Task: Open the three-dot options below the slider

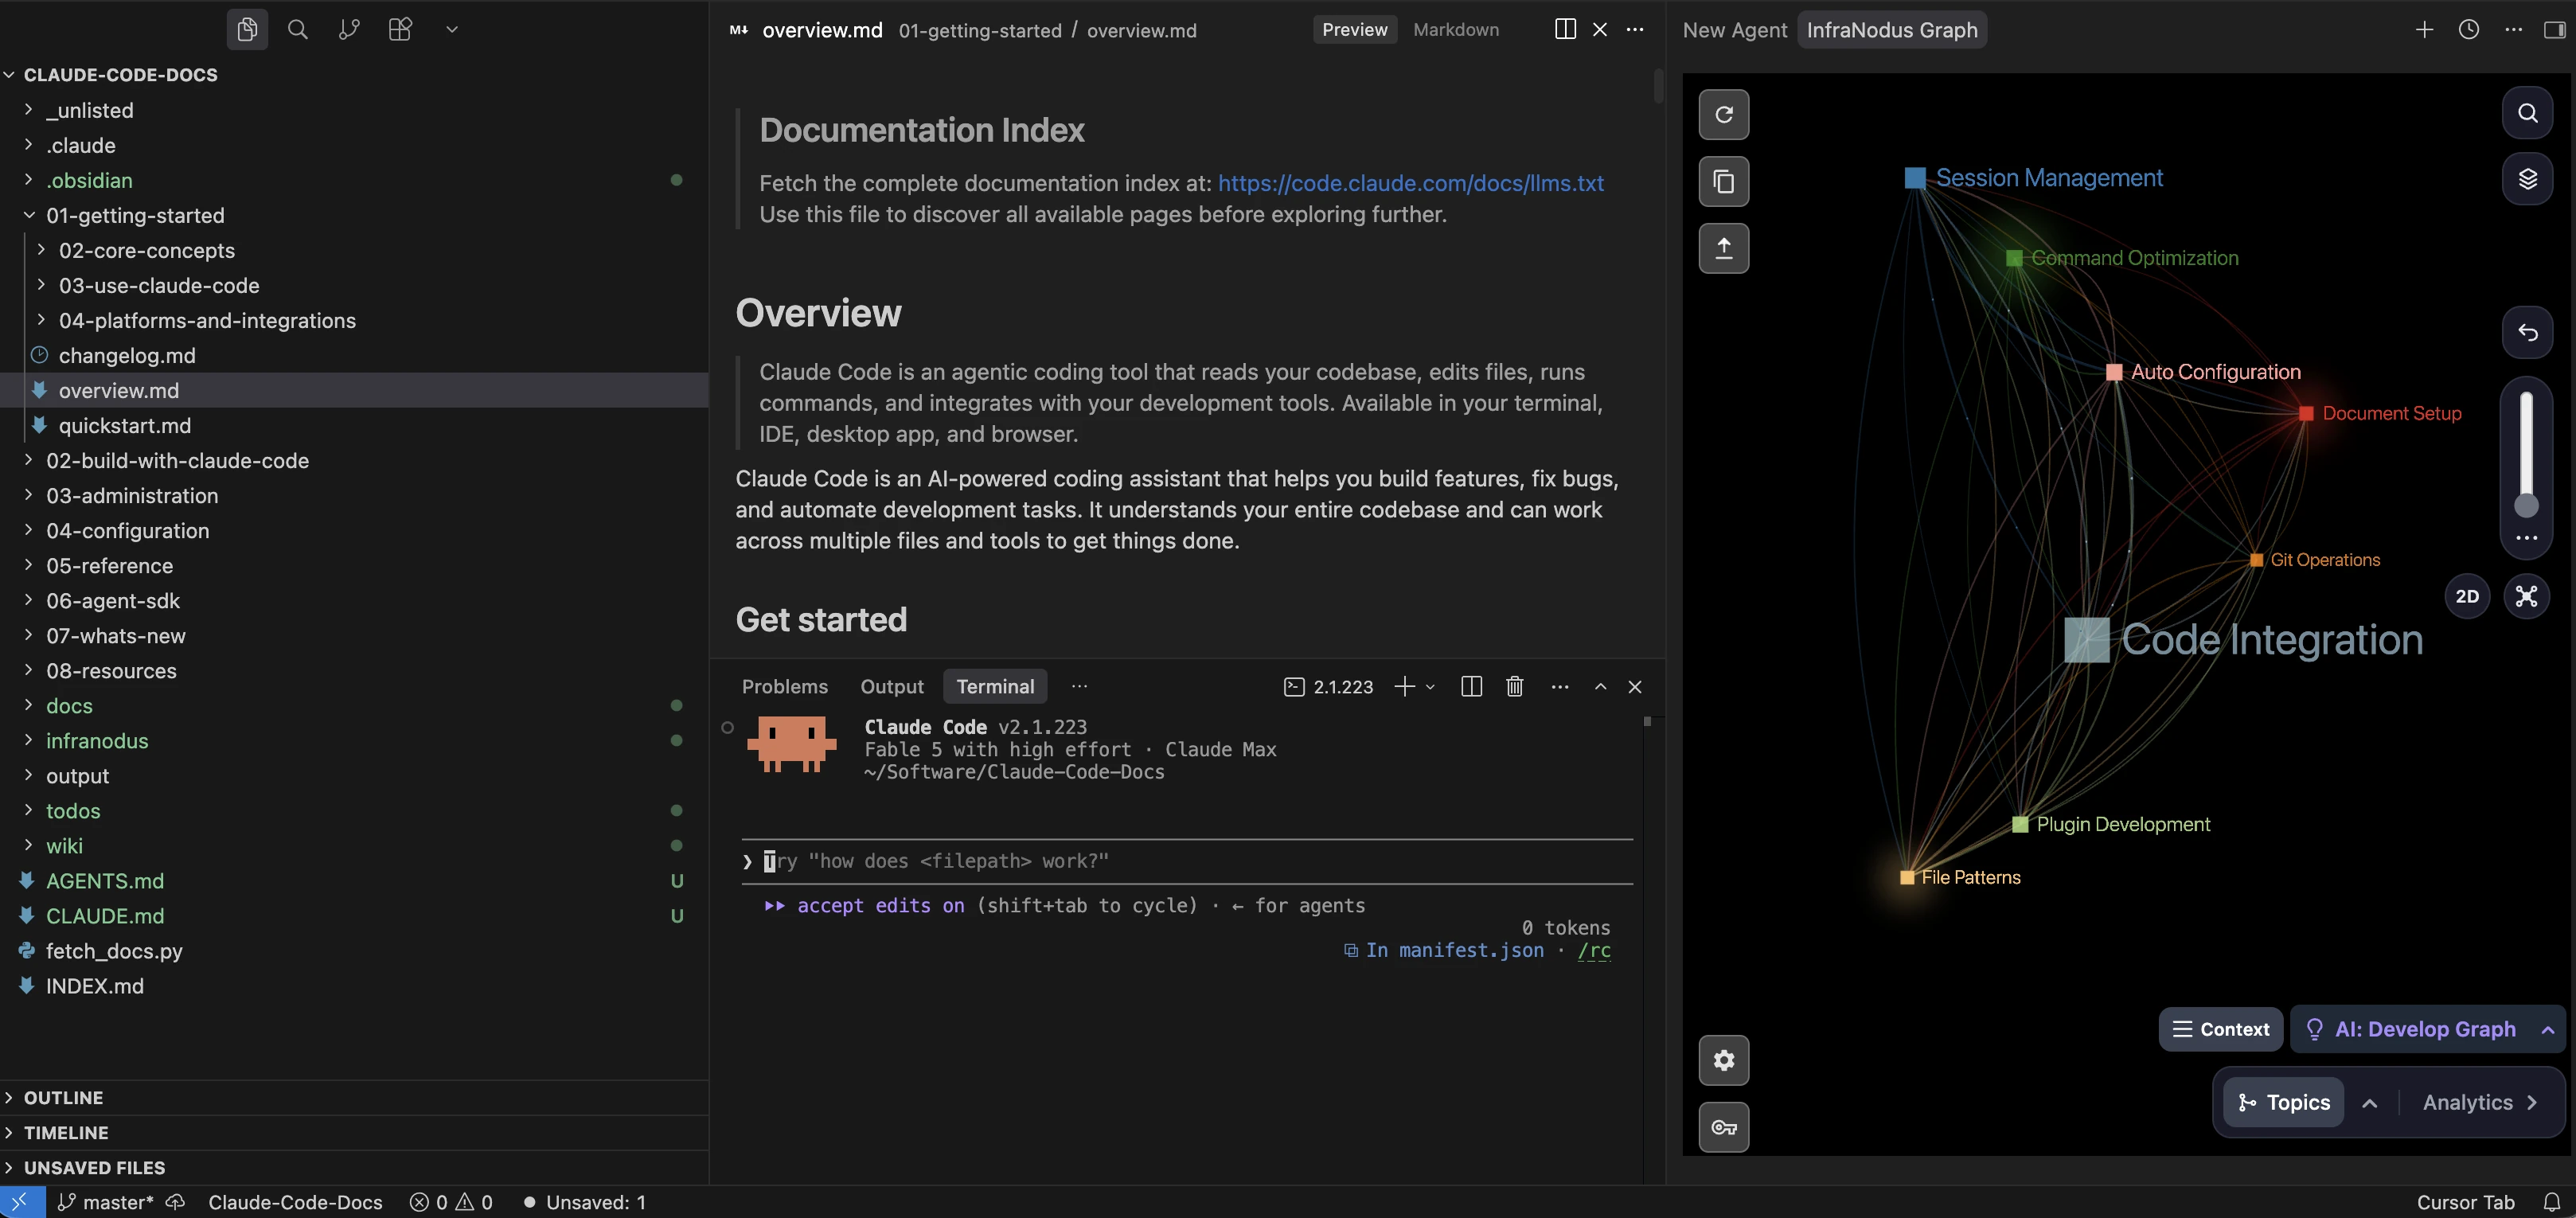Action: point(2526,538)
